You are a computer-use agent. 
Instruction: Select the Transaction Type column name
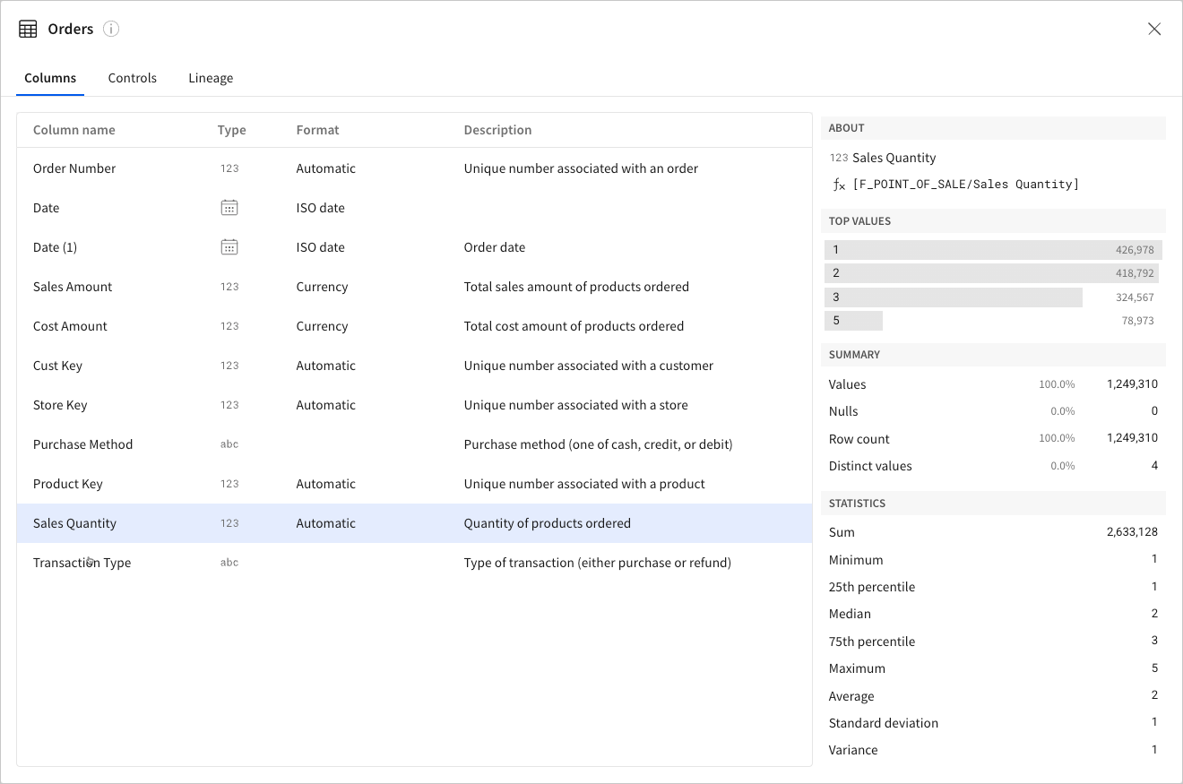(82, 563)
